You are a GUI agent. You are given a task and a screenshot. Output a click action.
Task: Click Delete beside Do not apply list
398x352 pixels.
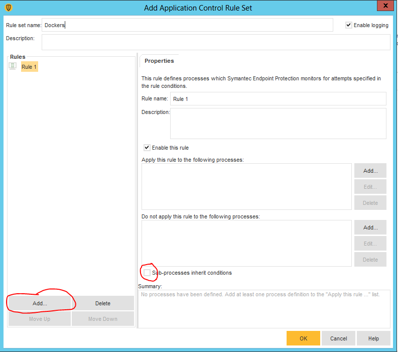(370, 260)
